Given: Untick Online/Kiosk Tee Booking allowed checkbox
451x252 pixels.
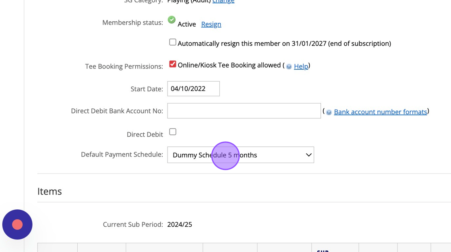Looking at the screenshot, I should tap(173, 64).
